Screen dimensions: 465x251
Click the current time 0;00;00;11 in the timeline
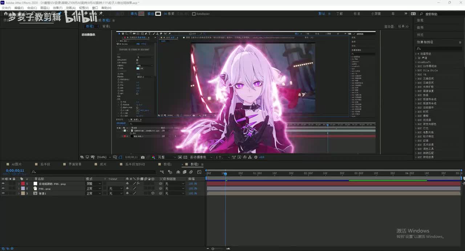tap(15, 171)
